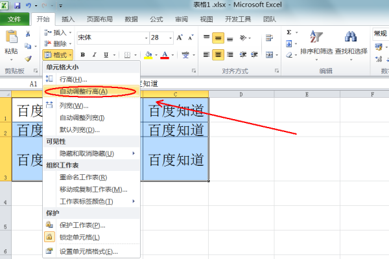The image size is (389, 259).
Task: Click the Save icon in quick access toolbar
Action: [17, 5]
